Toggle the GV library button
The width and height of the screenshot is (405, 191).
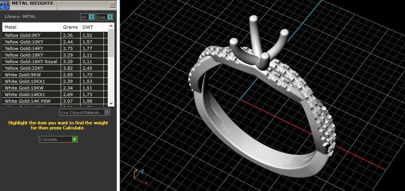(87, 17)
